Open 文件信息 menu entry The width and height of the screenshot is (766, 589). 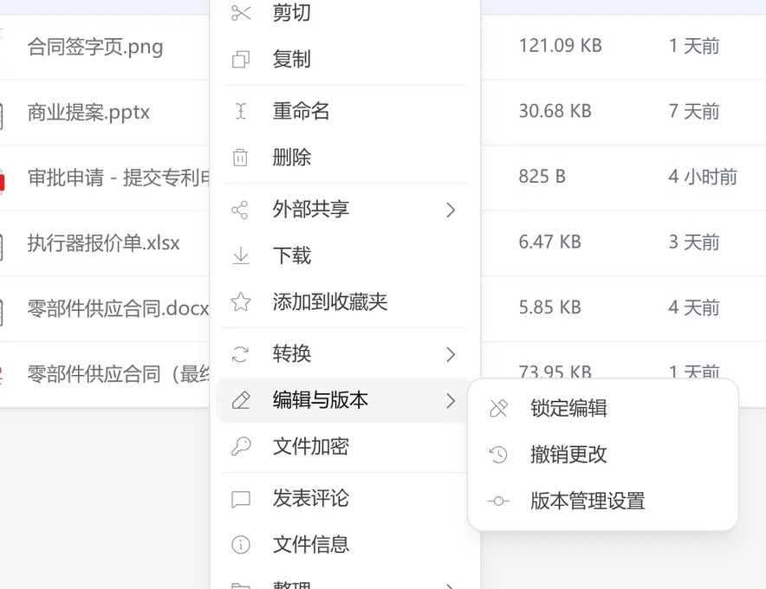tap(345, 545)
